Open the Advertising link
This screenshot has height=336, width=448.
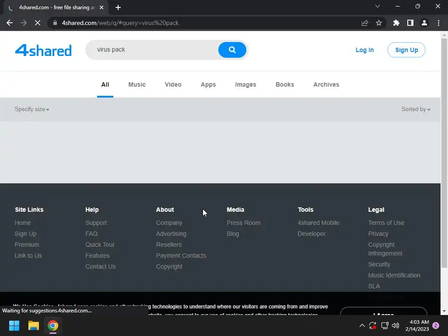(171, 234)
